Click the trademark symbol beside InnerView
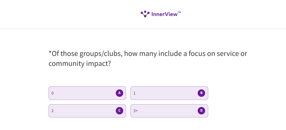The height and width of the screenshot is (130, 286). (179, 12)
